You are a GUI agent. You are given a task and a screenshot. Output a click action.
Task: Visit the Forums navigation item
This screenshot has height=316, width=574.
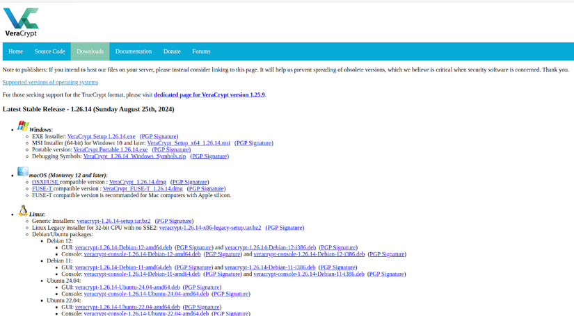pos(201,51)
